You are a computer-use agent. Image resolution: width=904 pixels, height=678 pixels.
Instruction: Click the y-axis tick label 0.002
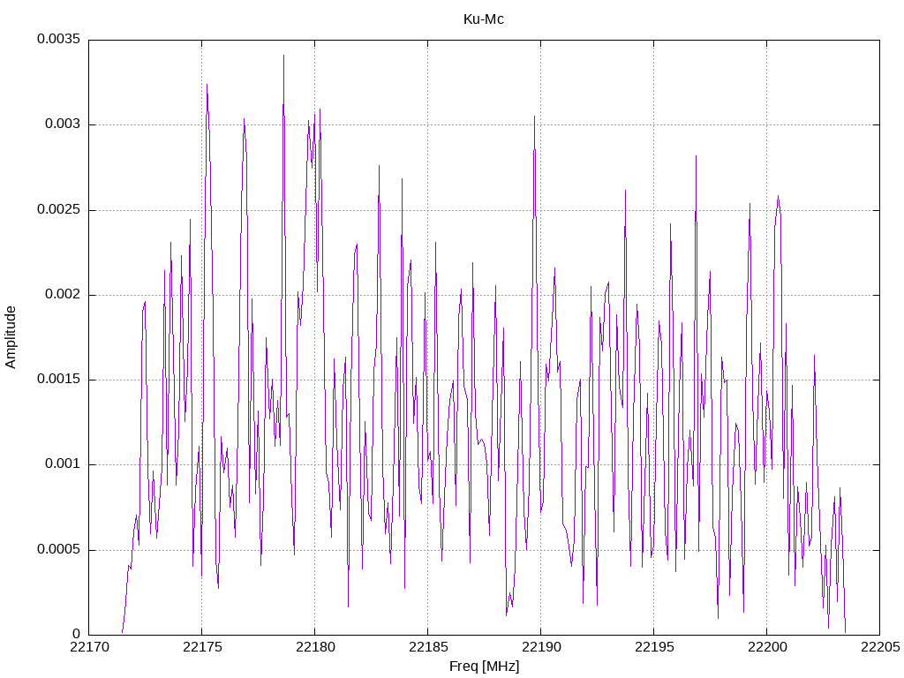tap(63, 295)
